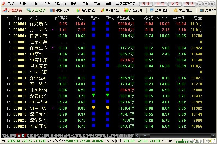Click 短线 blue square for 南玻A
217x144 pixels.
tap(94, 83)
